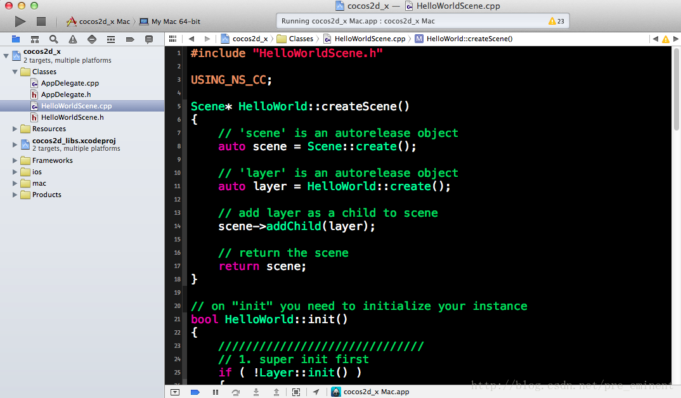This screenshot has height=398, width=681.
Task: Click the Step out button
Action: pyautogui.click(x=276, y=392)
